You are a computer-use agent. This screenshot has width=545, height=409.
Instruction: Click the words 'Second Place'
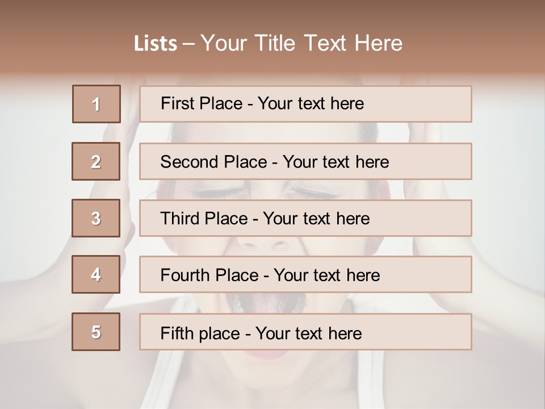point(213,162)
